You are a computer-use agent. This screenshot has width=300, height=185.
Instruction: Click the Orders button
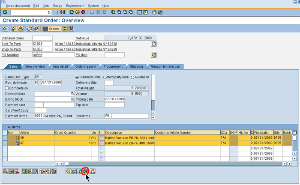pyautogui.click(x=51, y=29)
